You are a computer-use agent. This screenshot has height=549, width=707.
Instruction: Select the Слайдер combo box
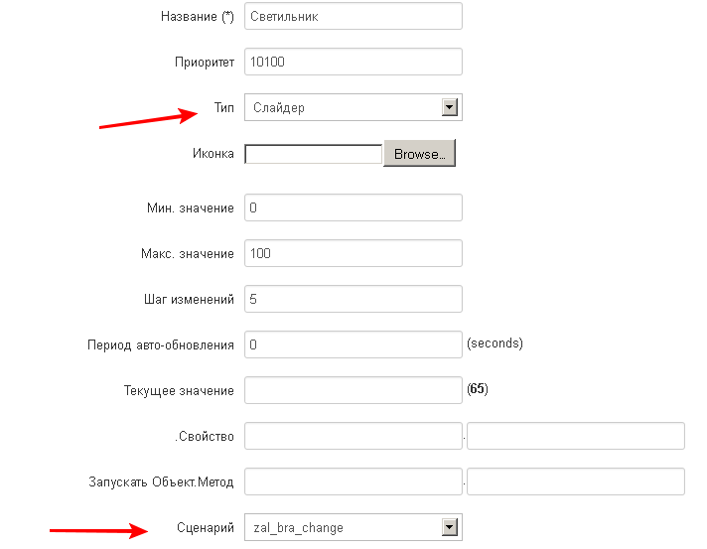[x=353, y=107]
